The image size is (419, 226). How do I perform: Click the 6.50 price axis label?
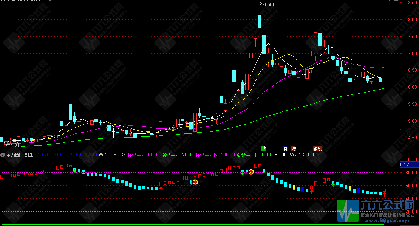tap(412, 70)
